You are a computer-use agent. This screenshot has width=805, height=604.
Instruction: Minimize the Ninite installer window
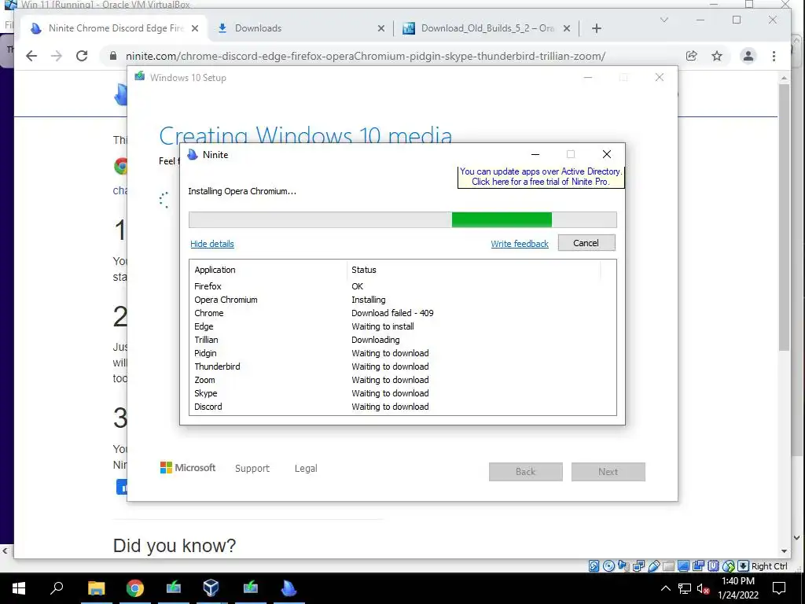tap(535, 155)
